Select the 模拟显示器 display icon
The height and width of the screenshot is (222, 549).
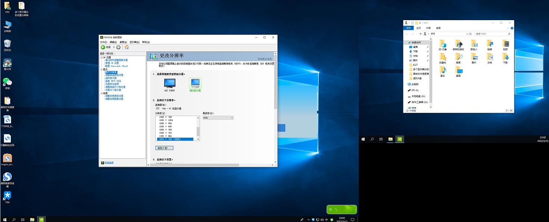pyautogui.click(x=195, y=84)
